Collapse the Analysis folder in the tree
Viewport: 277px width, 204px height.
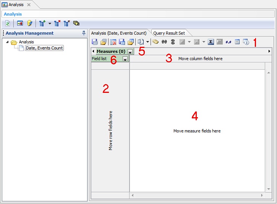tap(7, 42)
